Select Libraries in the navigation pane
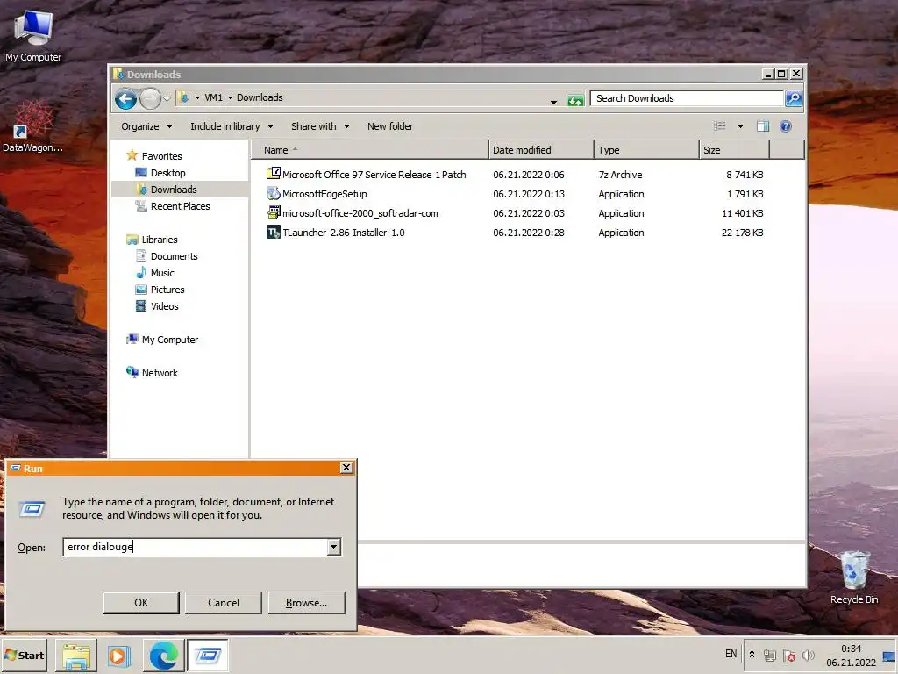Screen dimensions: 898x674 point(152,240)
